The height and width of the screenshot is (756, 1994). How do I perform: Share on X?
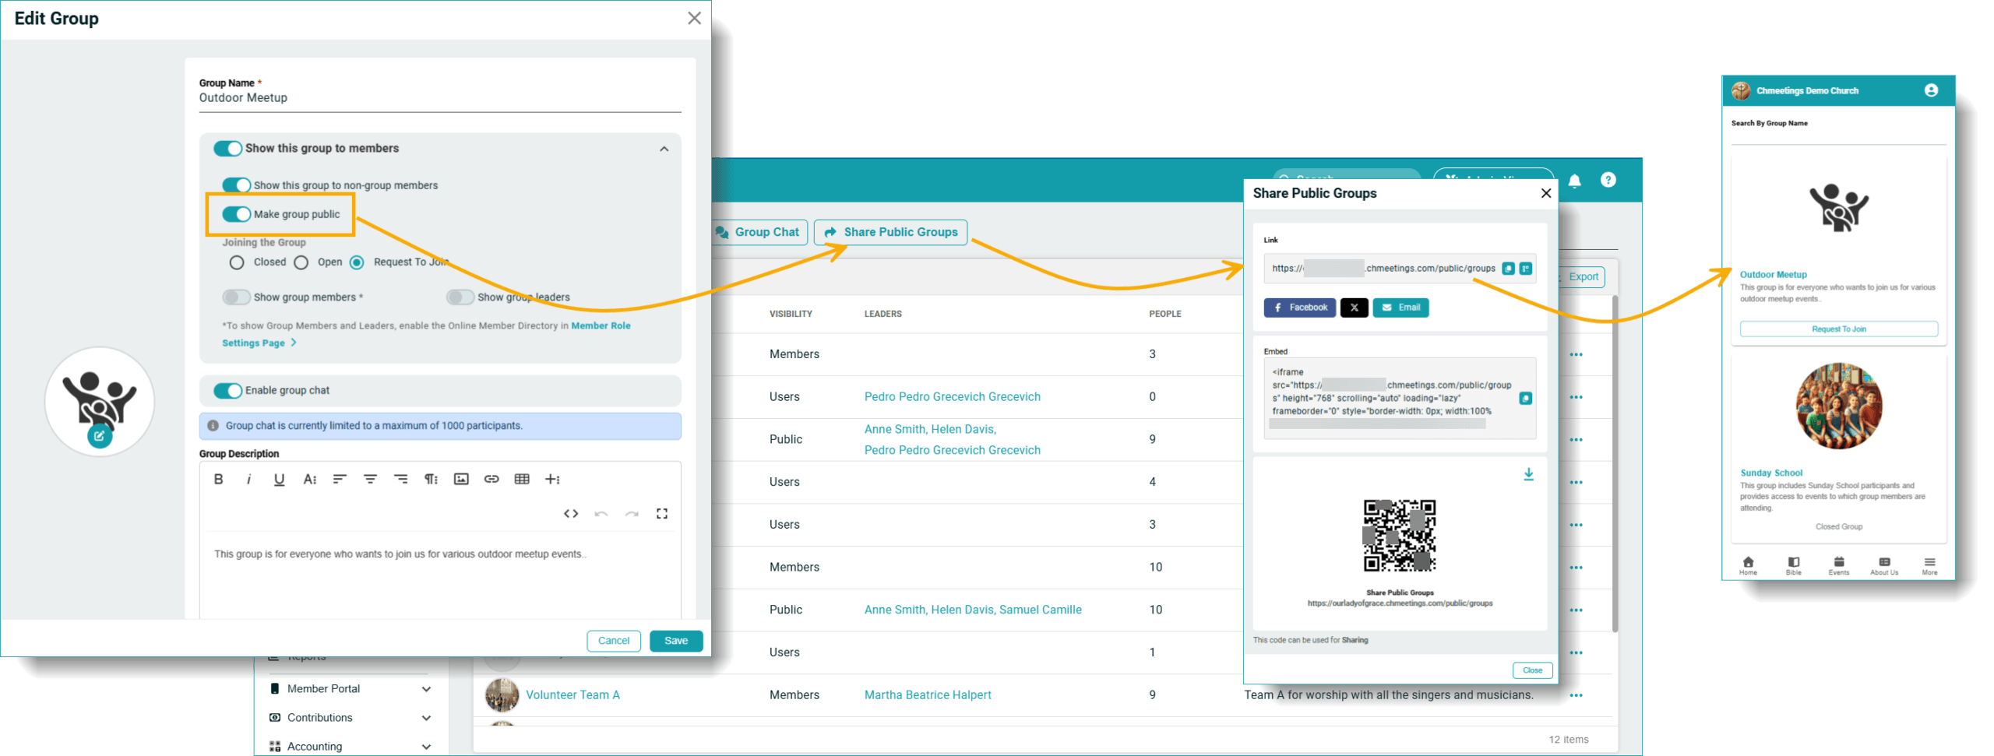tap(1354, 308)
